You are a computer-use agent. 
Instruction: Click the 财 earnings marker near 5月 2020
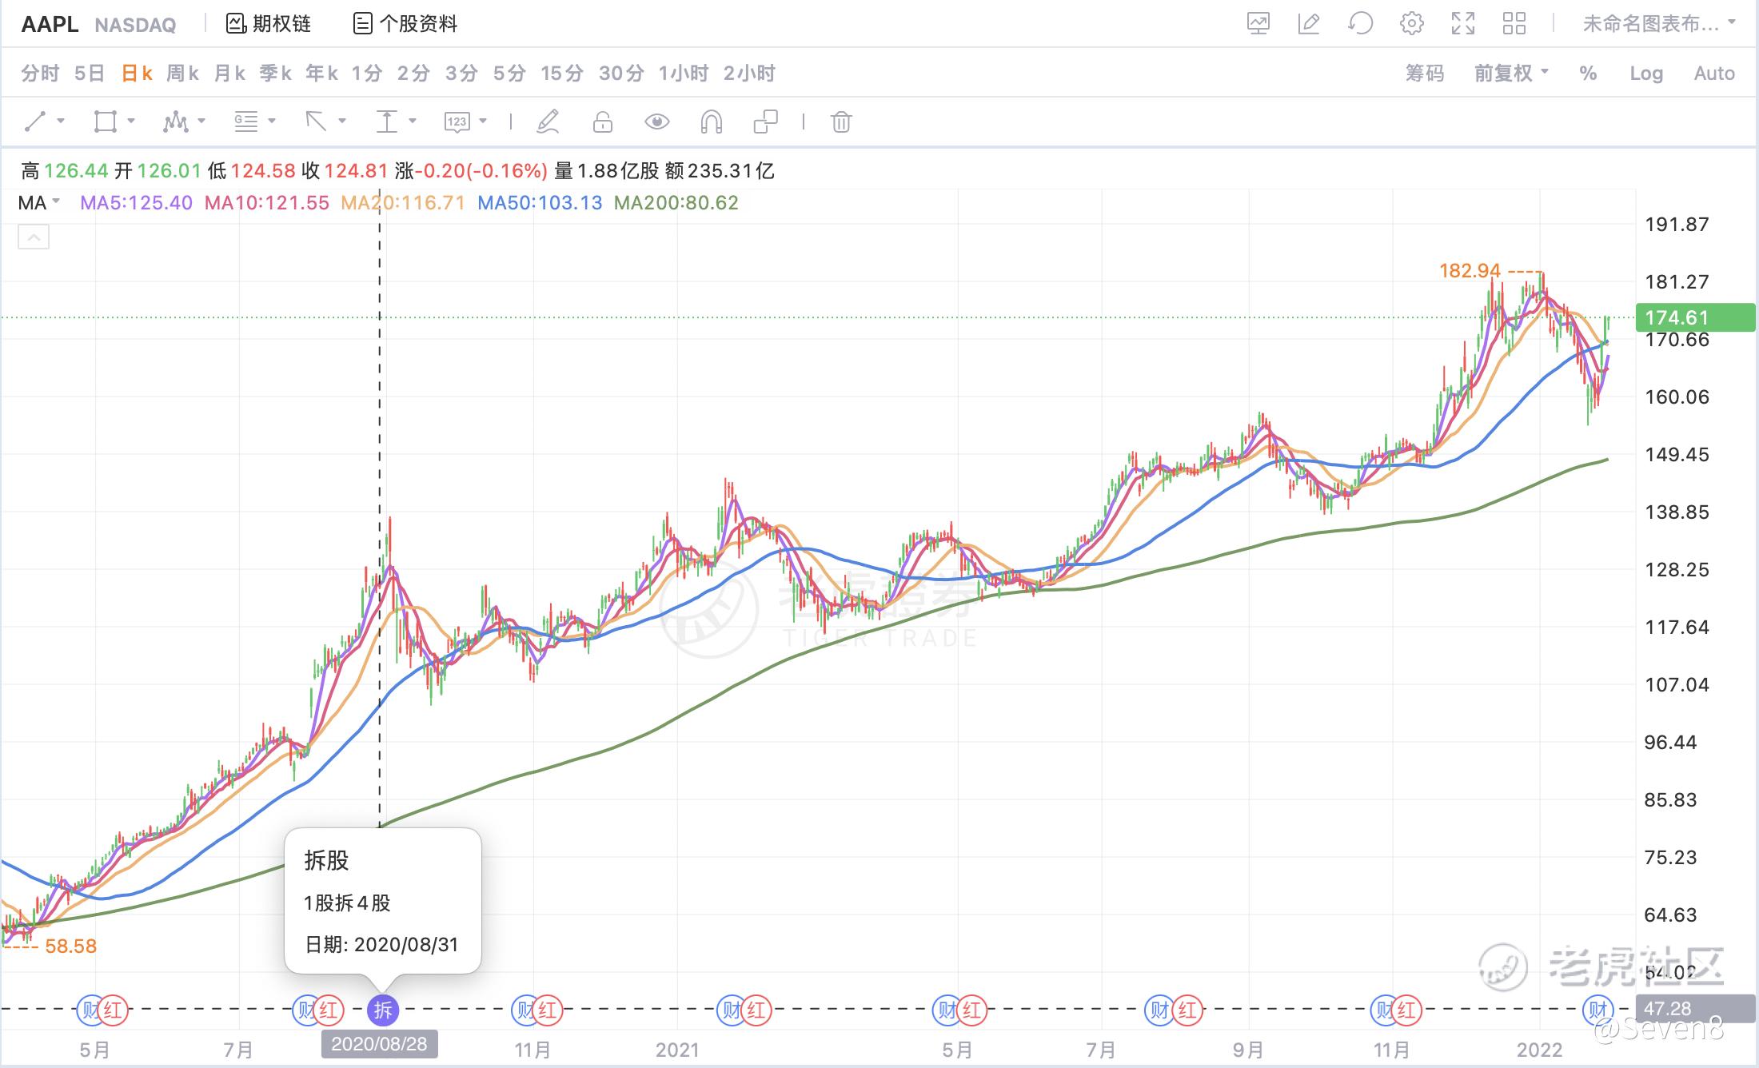pyautogui.click(x=90, y=1010)
